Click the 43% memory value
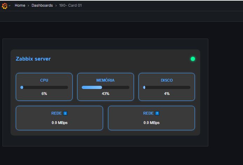The width and height of the screenshot is (243, 165). (x=106, y=94)
